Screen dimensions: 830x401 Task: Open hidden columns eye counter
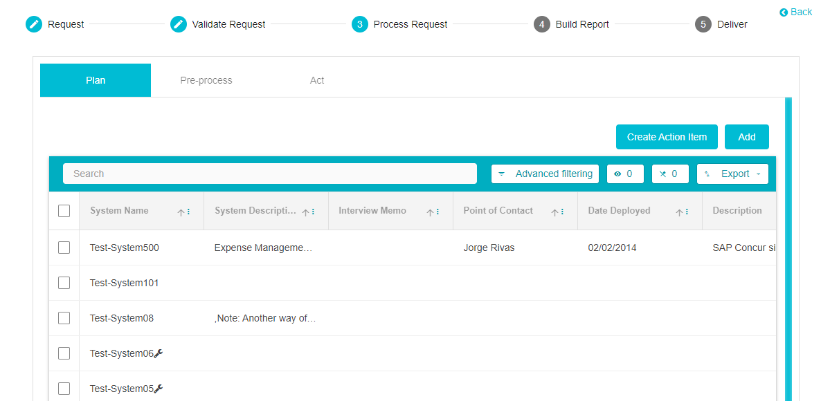point(625,174)
